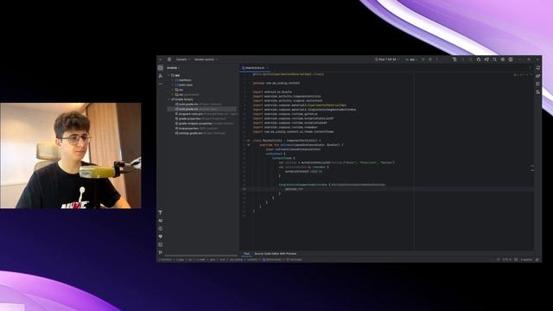Select the MainActivity.kt editor tab
The image size is (553, 311).
point(254,67)
